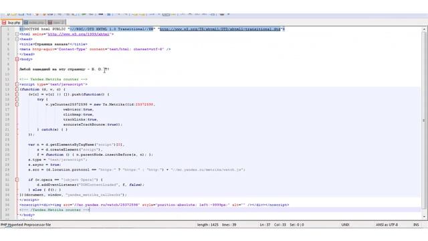Click 'PHP Hypertext Preprocessor file' in status bar
Viewport: 428px width, 241px height.
(25, 225)
